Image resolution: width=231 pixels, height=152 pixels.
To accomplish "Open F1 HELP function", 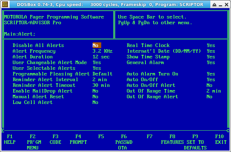I will (x=10, y=139).
